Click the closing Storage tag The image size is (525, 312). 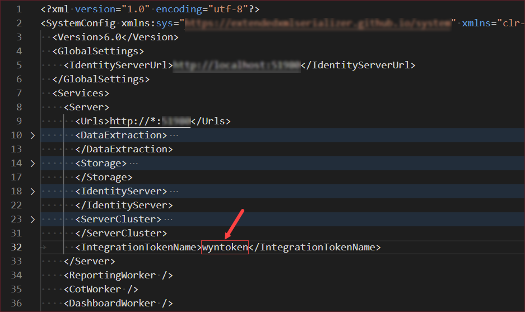tap(104, 178)
